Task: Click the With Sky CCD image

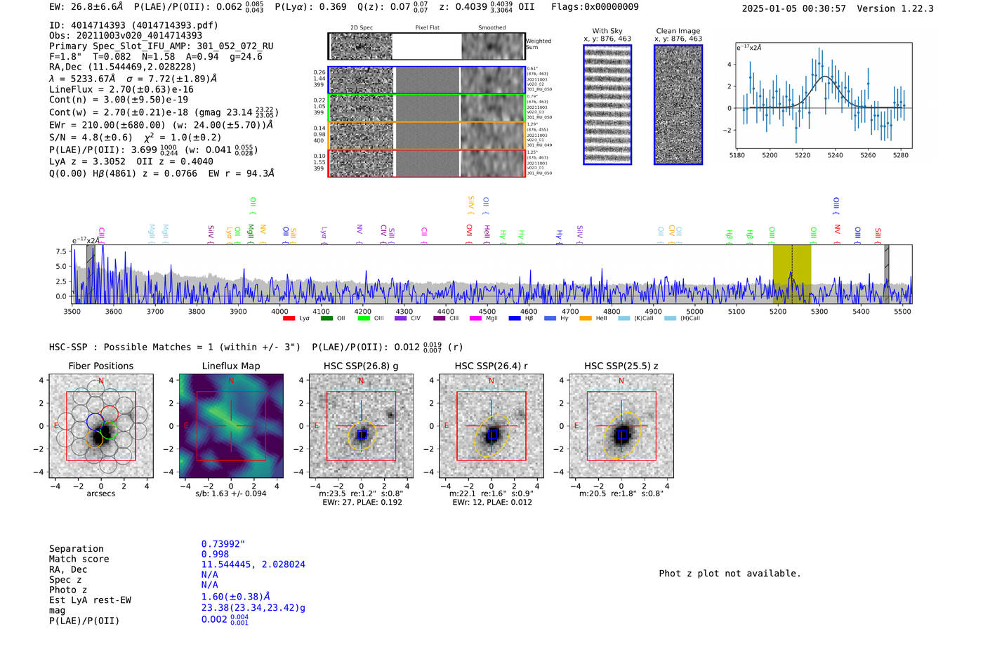Action: pos(607,105)
